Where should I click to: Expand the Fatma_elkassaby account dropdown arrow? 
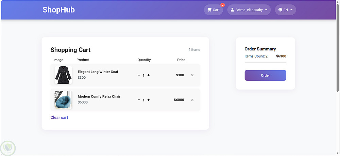266,10
